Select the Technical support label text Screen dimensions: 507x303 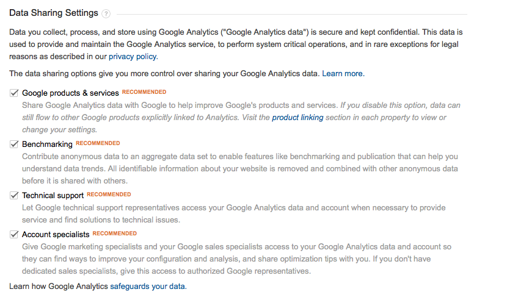[x=53, y=196]
